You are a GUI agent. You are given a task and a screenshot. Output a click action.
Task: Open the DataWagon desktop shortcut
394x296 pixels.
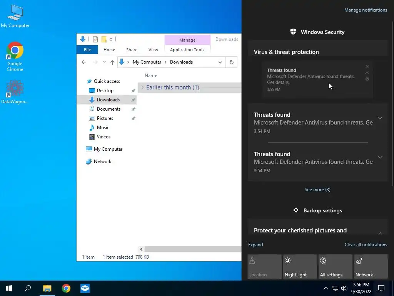tap(15, 92)
